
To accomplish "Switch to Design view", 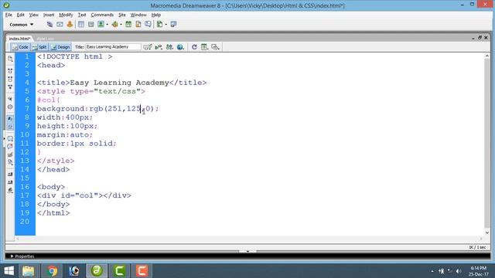I will (x=60, y=47).
